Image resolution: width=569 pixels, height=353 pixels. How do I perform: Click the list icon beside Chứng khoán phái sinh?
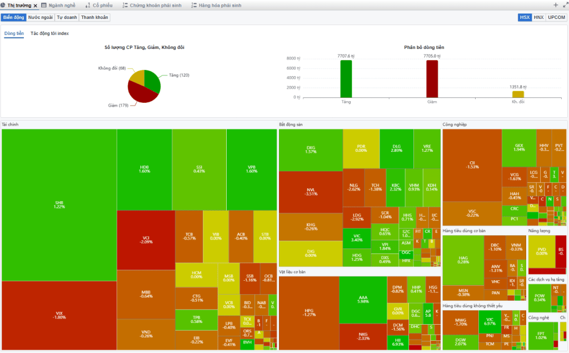pos(124,5)
